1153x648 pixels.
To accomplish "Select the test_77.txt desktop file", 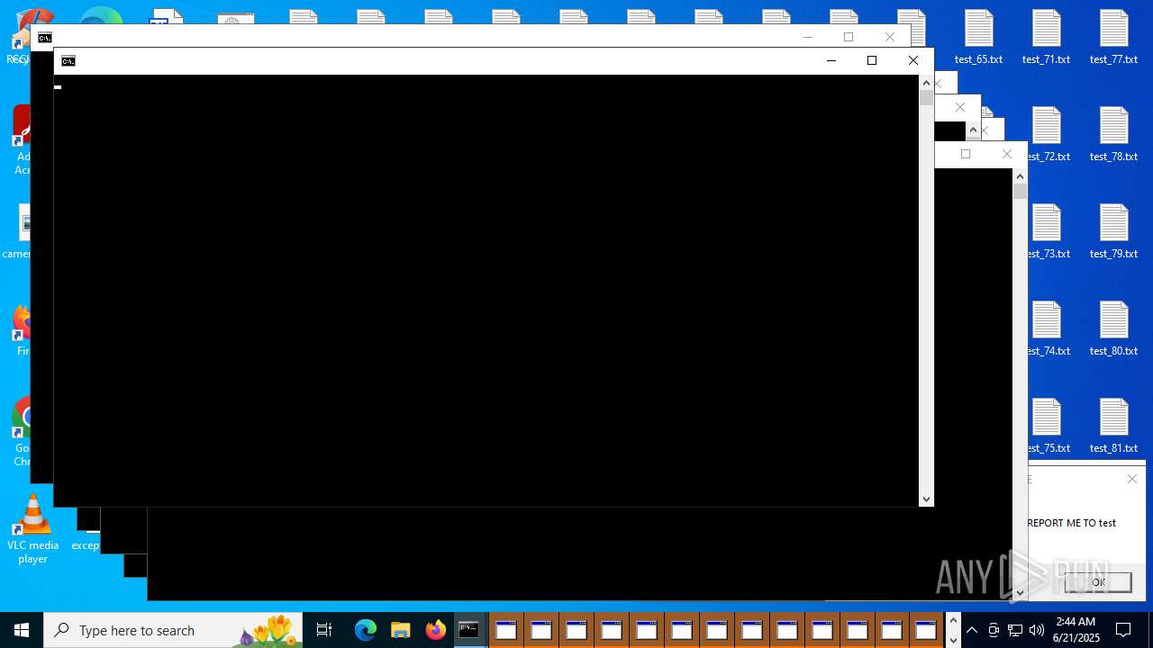I will (x=1113, y=38).
